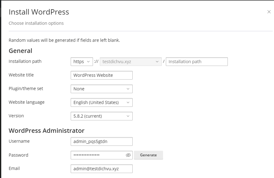Click the Email label
The image size is (274, 178).
[14, 169]
